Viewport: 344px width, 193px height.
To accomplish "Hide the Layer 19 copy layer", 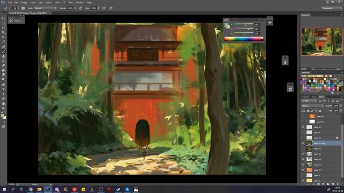I will [303, 143].
